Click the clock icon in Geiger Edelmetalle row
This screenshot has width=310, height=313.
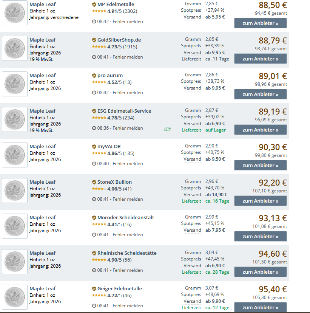tap(94, 306)
